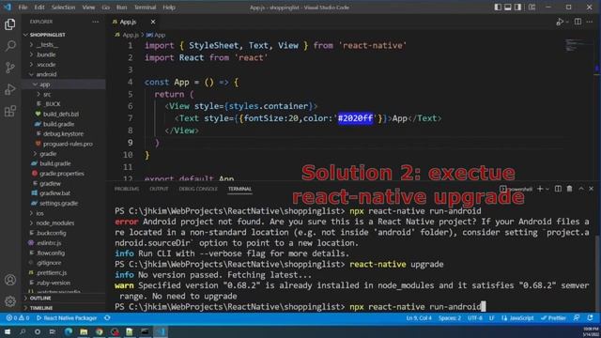
Task: Switch to the Output tab
Action: click(x=159, y=189)
